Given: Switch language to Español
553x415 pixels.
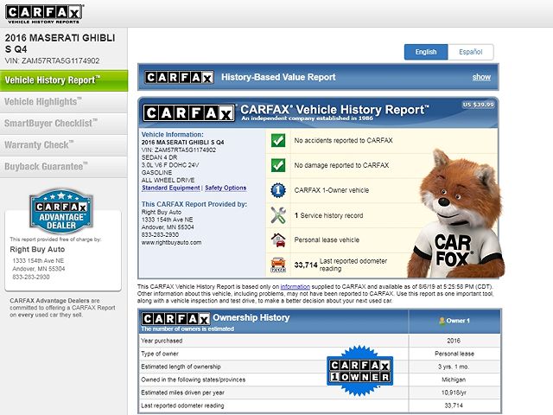Looking at the screenshot, I should coord(471,52).
